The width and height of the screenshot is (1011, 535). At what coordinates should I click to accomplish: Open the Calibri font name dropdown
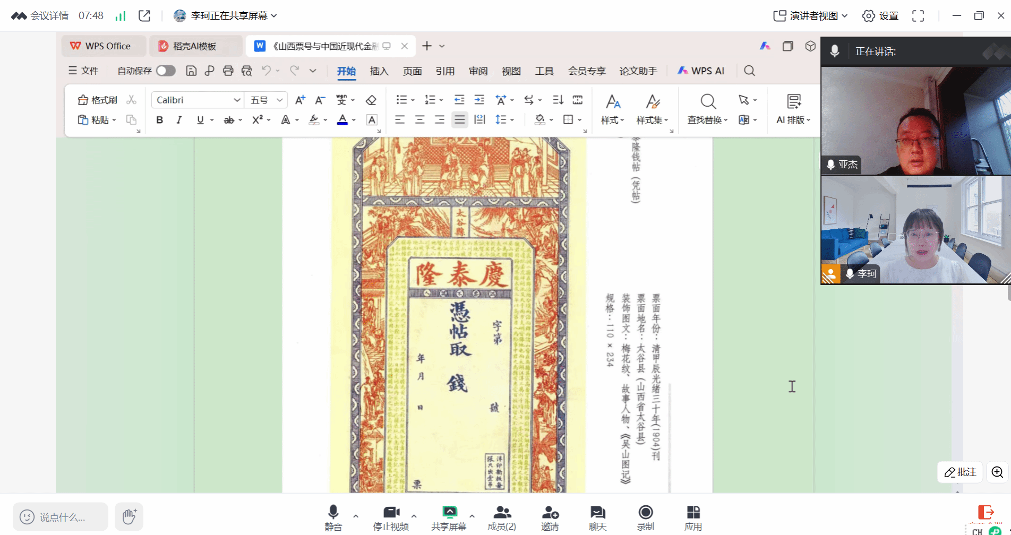tap(198, 100)
